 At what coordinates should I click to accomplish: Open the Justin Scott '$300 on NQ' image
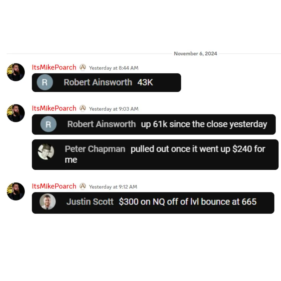[153, 203]
